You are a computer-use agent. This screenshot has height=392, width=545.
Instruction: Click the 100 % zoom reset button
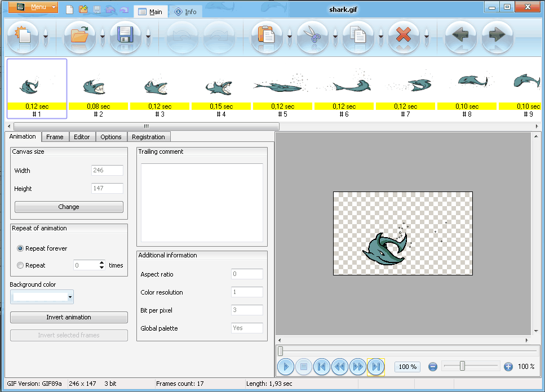point(407,367)
